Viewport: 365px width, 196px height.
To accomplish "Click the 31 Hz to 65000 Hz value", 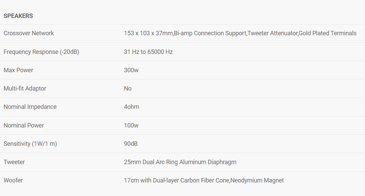I will tap(148, 52).
